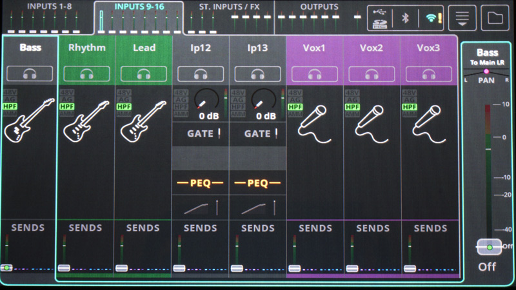The width and height of the screenshot is (516, 290).
Task: Click the Rhythm channel guitar icon
Action: [x=86, y=121]
